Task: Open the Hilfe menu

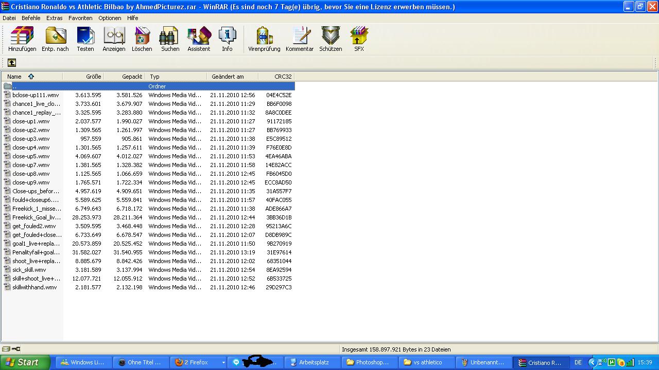Action: 132,18
